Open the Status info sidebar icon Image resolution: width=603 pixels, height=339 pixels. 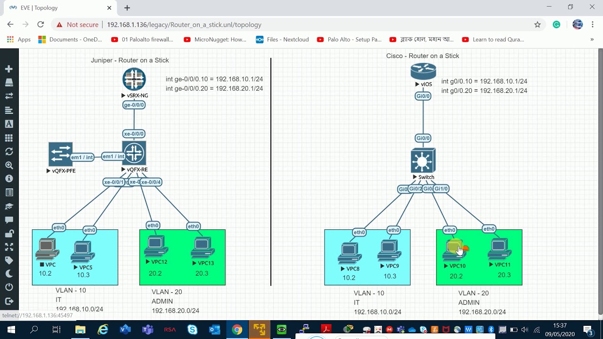pyautogui.click(x=8, y=179)
